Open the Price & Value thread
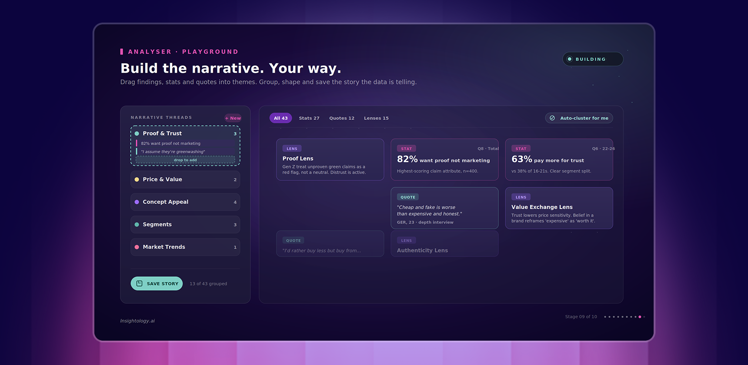The height and width of the screenshot is (365, 748). pyautogui.click(x=185, y=179)
